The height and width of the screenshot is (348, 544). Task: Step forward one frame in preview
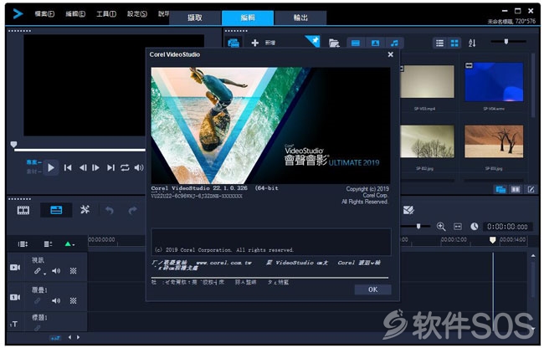(x=95, y=168)
